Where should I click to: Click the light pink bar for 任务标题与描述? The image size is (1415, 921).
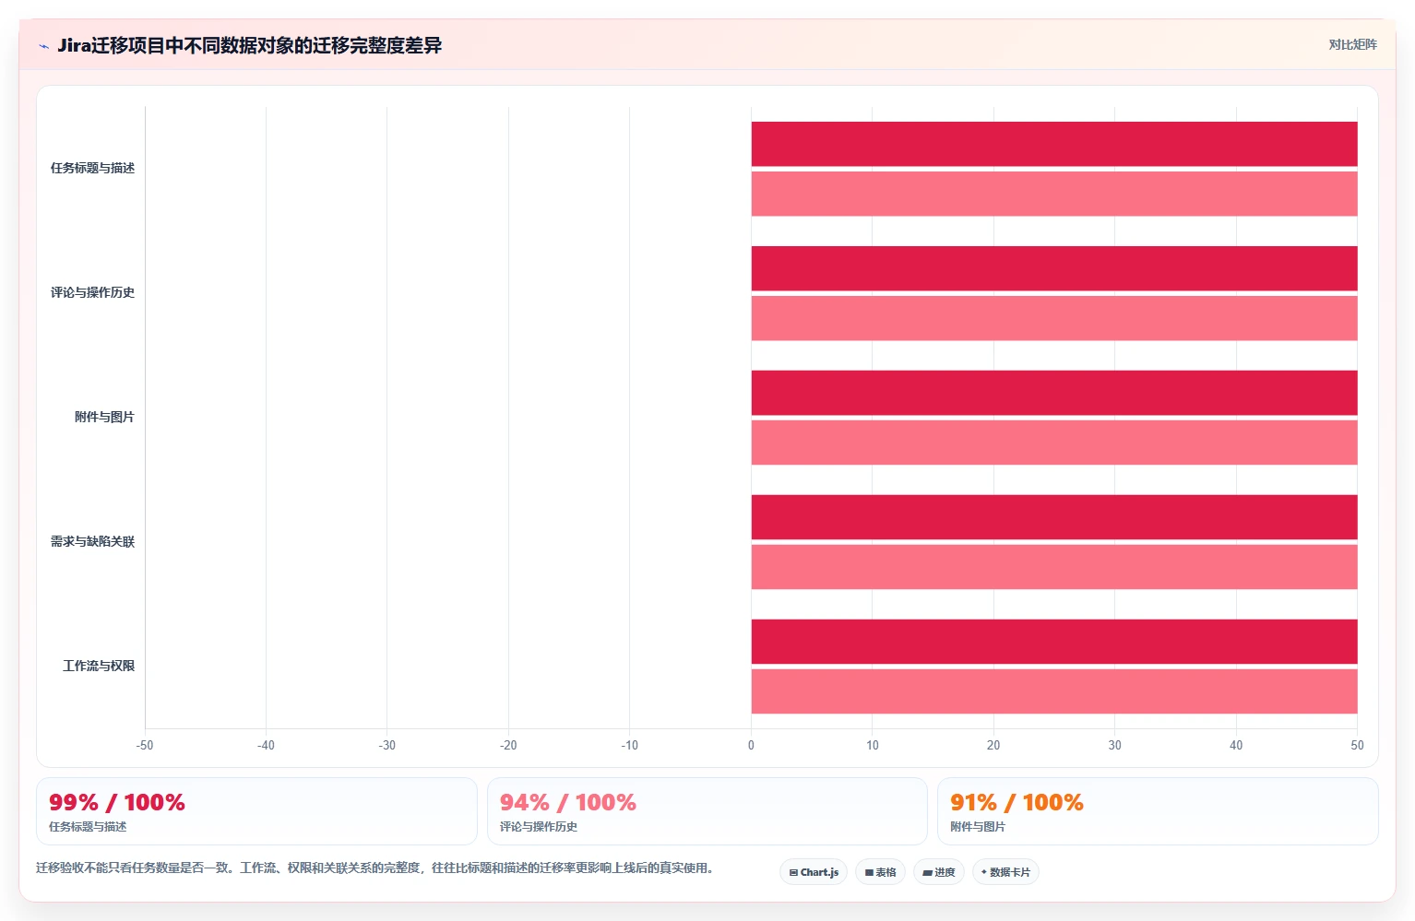pos(1054,194)
